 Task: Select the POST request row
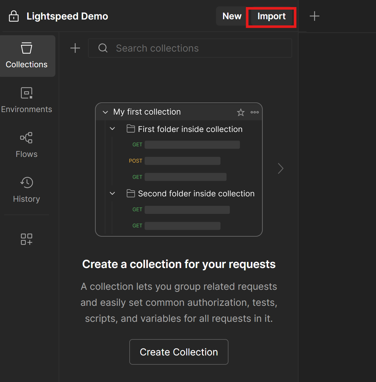pos(174,161)
